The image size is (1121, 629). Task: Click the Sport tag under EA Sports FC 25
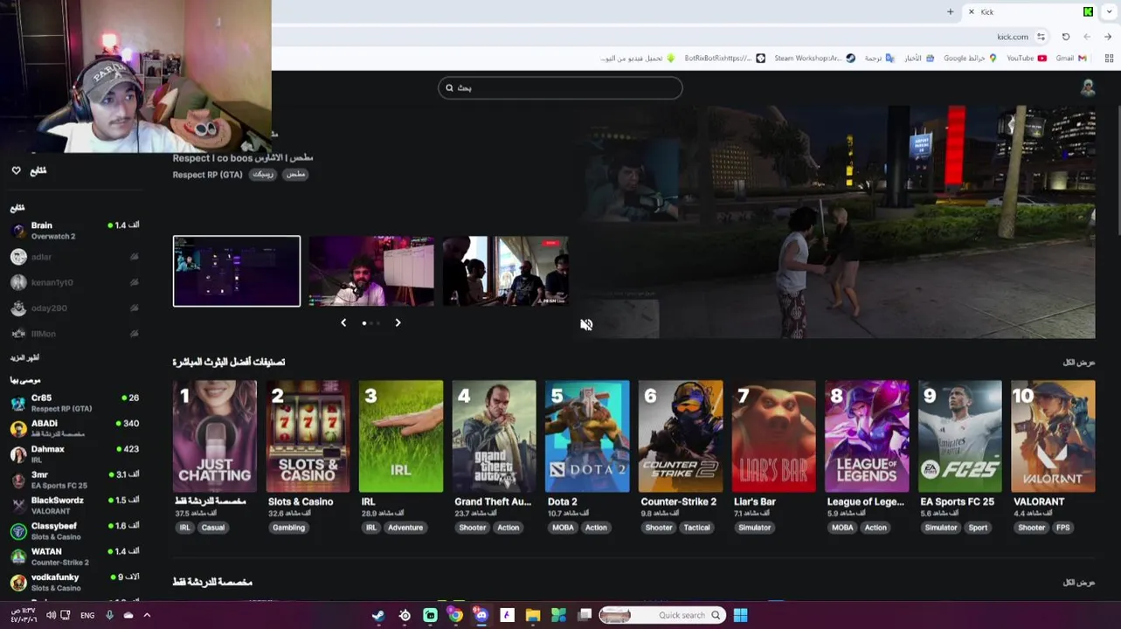coord(978,528)
